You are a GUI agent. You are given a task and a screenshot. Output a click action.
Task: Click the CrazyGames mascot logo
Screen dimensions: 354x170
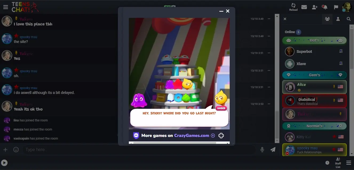[x=136, y=136]
